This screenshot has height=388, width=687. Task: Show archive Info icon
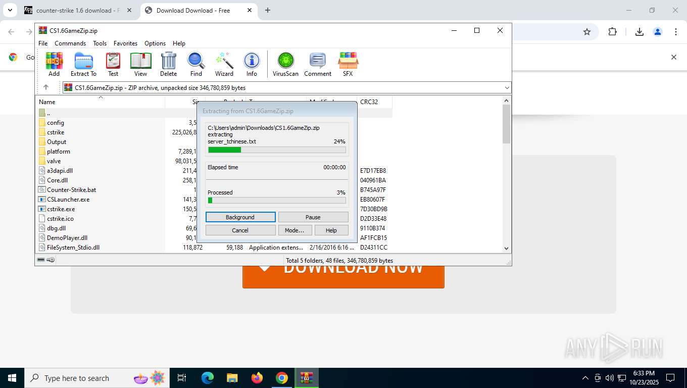[x=252, y=64]
